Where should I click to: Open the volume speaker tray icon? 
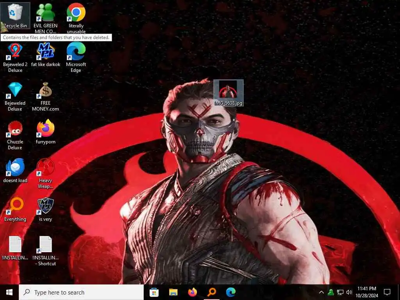pos(349,292)
